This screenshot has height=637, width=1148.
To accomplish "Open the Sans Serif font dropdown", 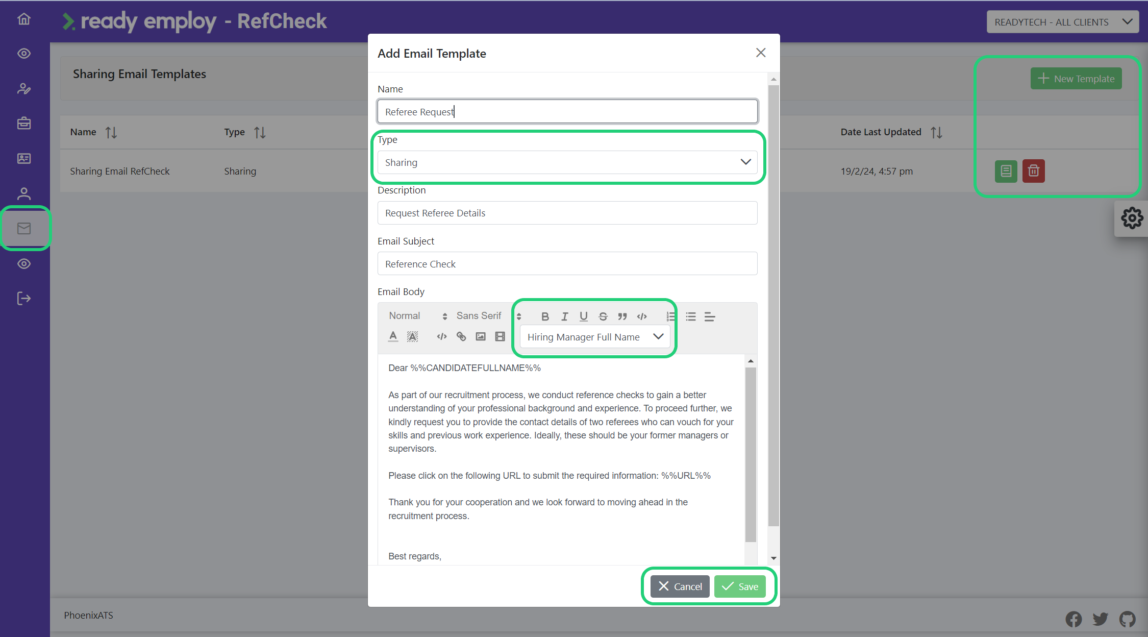I will [x=489, y=316].
